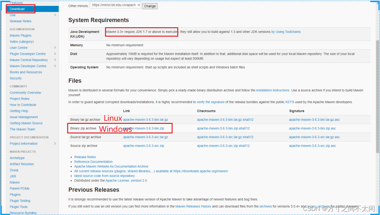This screenshot has width=380, height=215.
Task: Expand the User Centre chevron
Action: point(55,48)
